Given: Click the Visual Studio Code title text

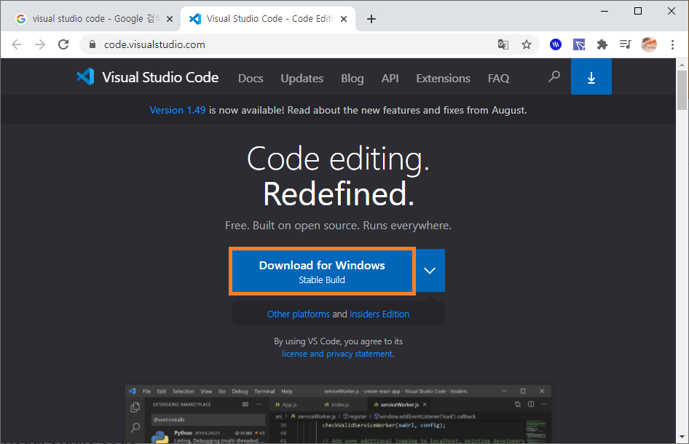Looking at the screenshot, I should tap(160, 77).
